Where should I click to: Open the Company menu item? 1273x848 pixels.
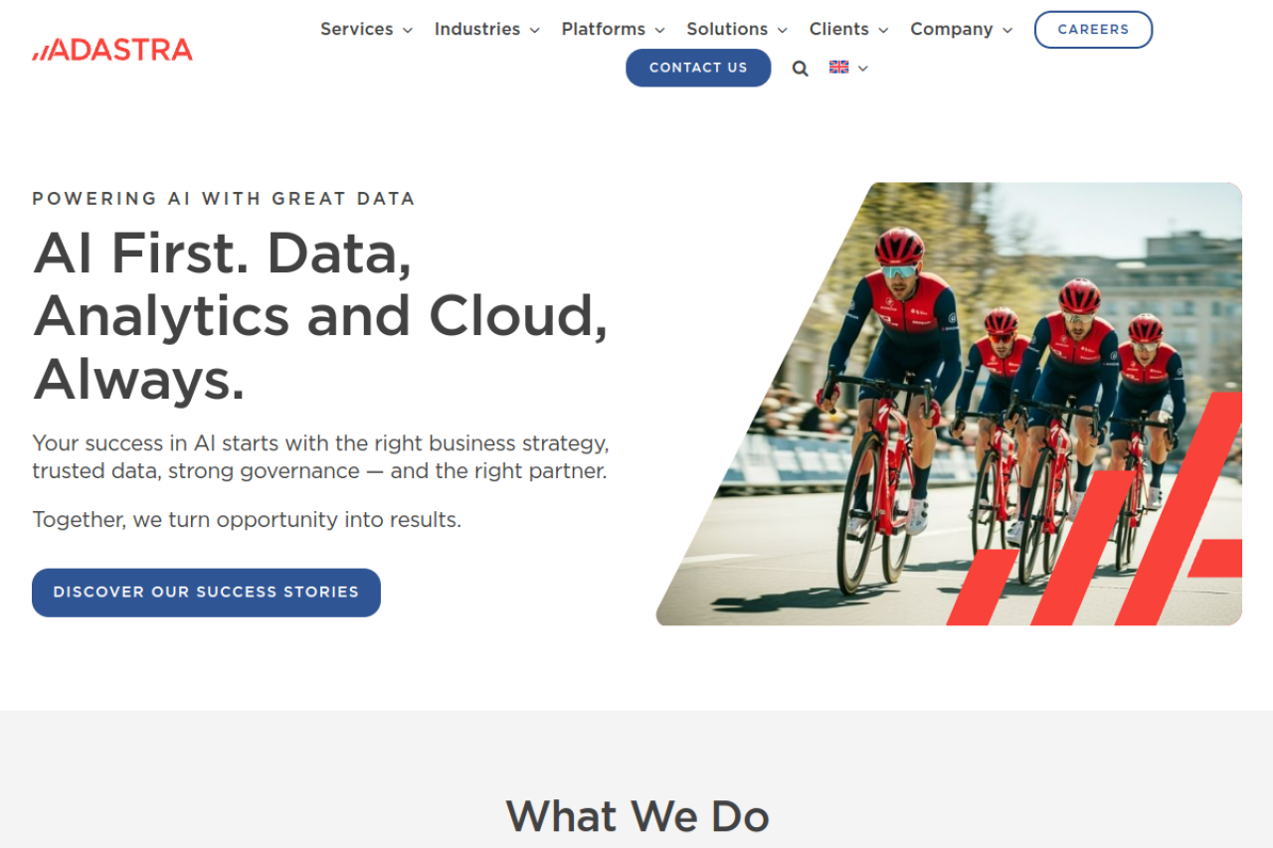(952, 29)
